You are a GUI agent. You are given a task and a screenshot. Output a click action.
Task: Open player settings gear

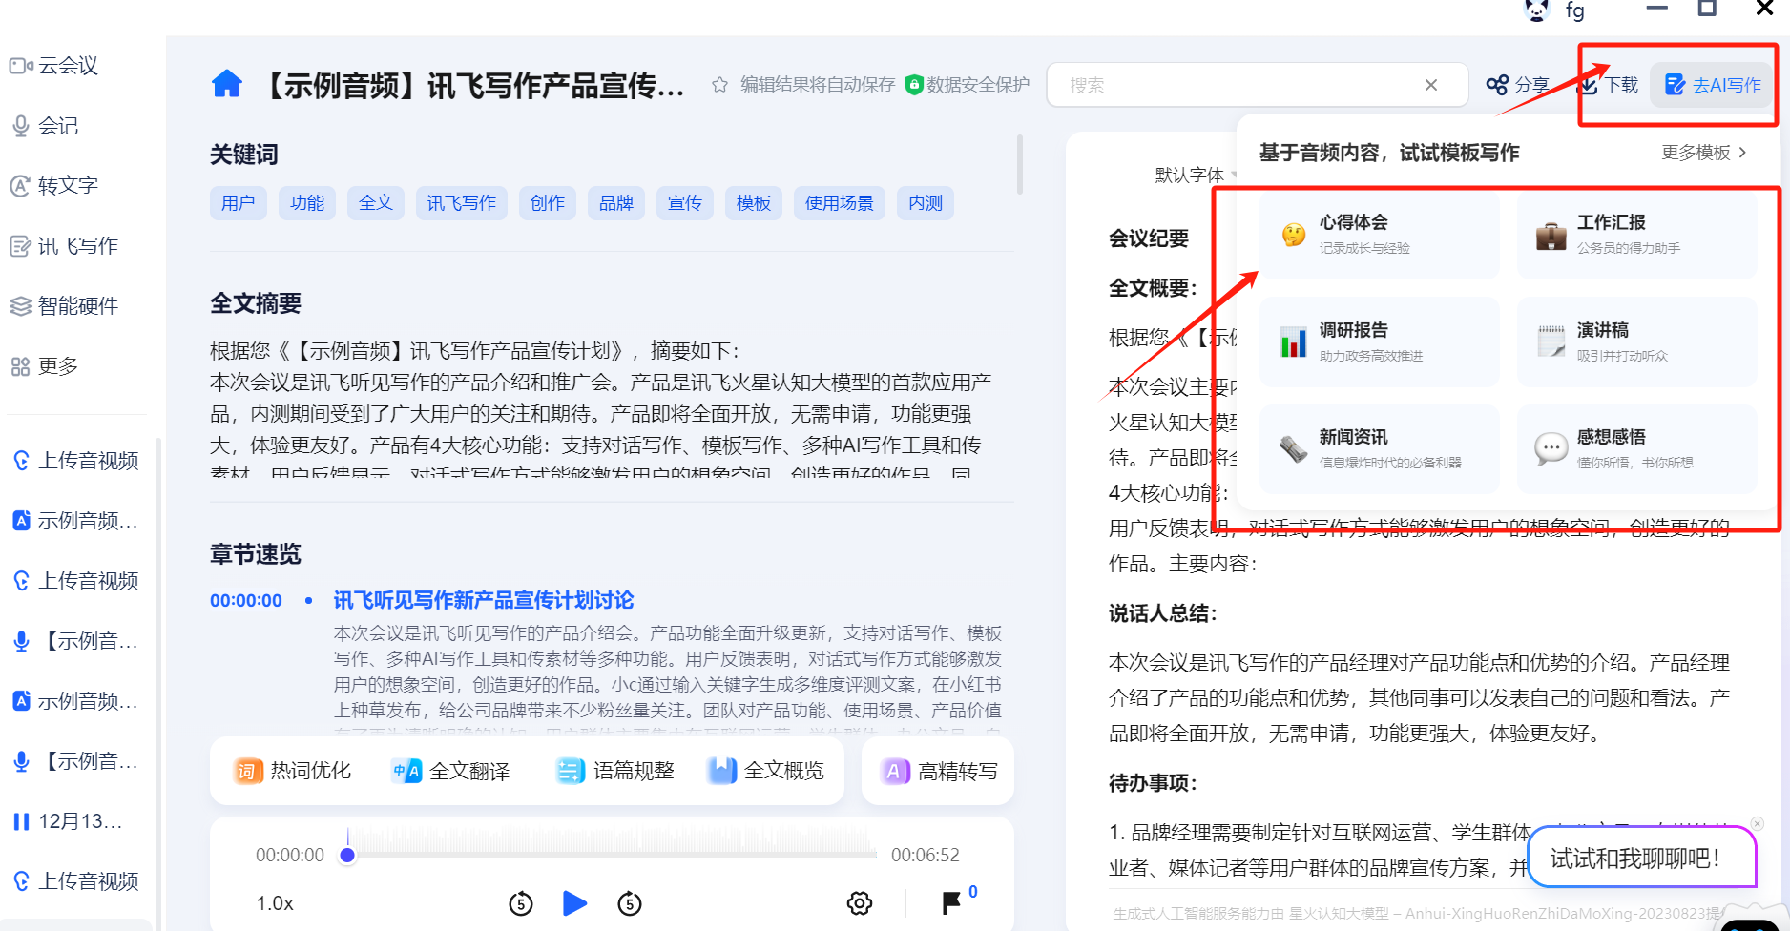coord(860,903)
